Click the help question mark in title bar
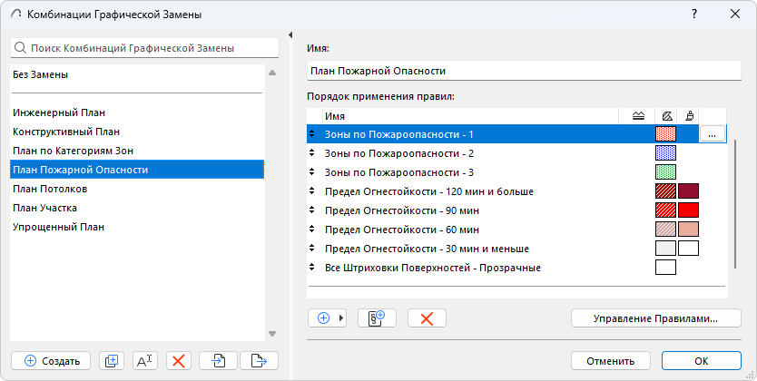This screenshot has width=757, height=381. 694,14
